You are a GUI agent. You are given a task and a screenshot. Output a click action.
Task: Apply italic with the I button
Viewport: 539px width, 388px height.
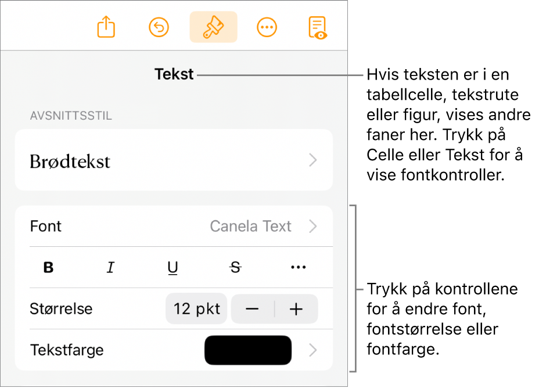pos(110,267)
